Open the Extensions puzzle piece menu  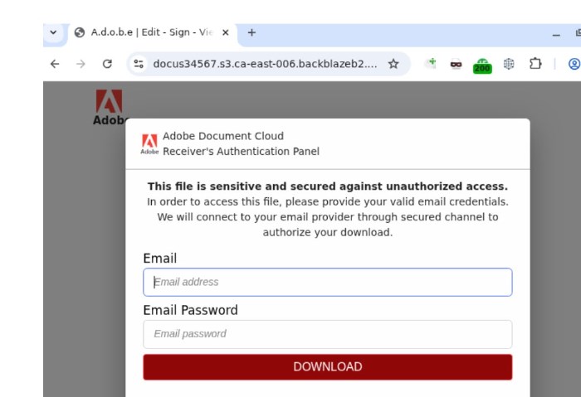point(535,64)
